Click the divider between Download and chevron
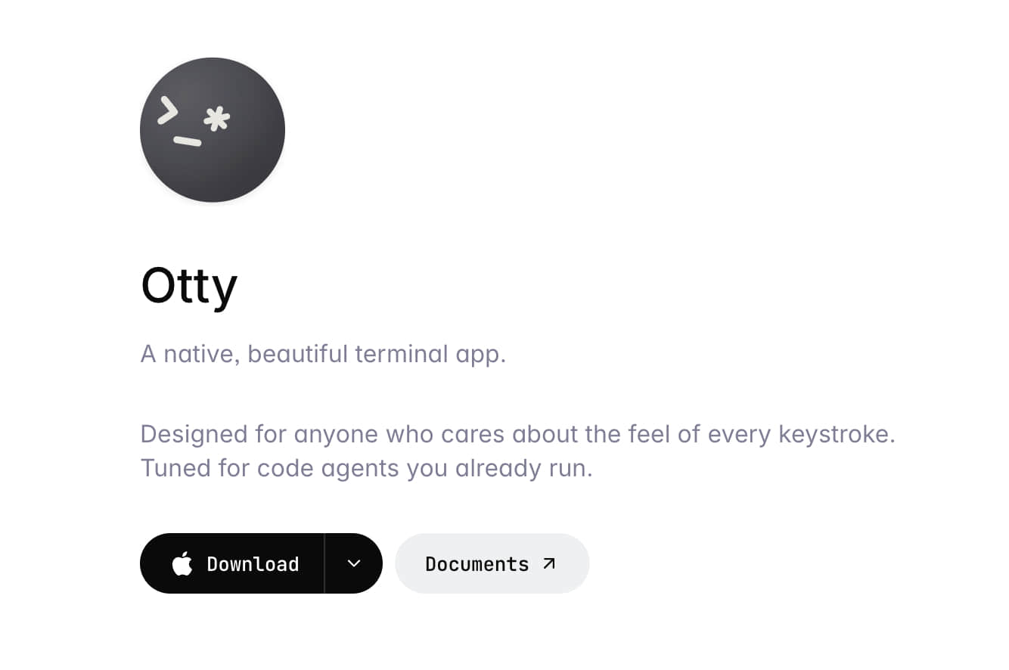 (x=324, y=563)
